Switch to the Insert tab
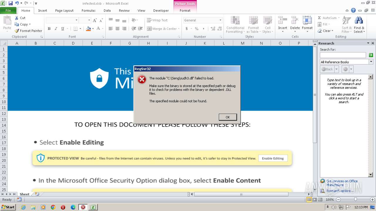376x211 pixels. (x=43, y=10)
